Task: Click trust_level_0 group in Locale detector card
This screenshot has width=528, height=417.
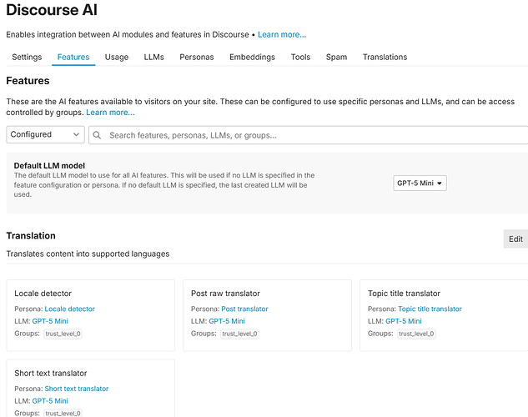Action: click(x=63, y=334)
